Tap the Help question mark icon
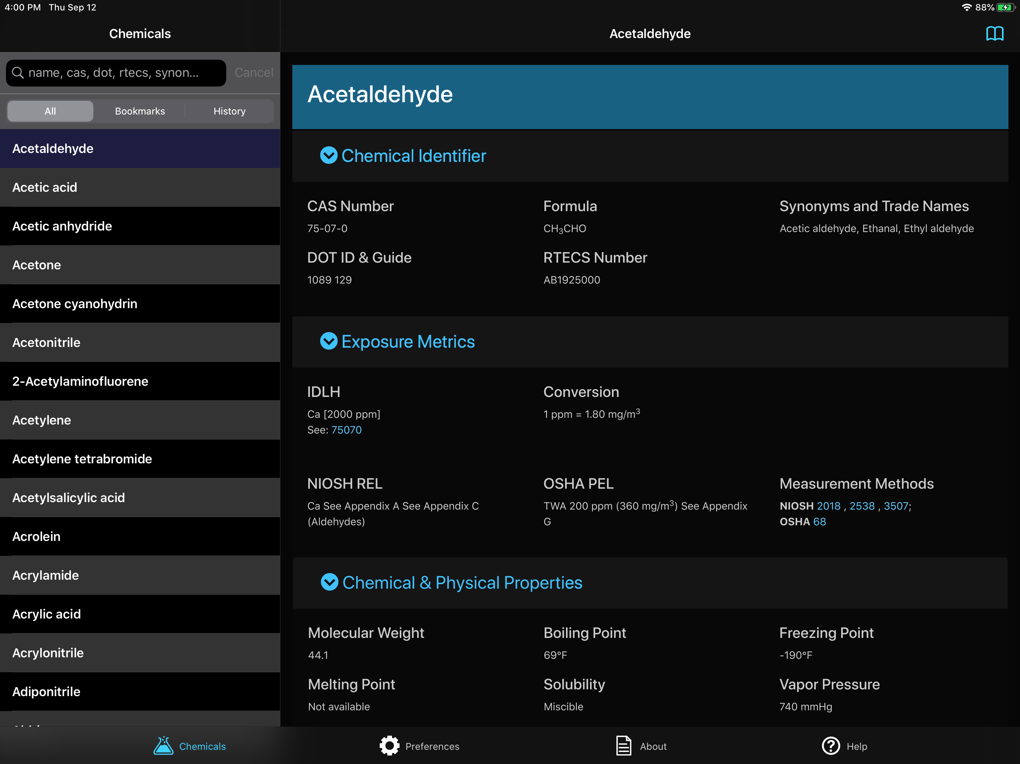This screenshot has width=1020, height=764. [x=830, y=746]
